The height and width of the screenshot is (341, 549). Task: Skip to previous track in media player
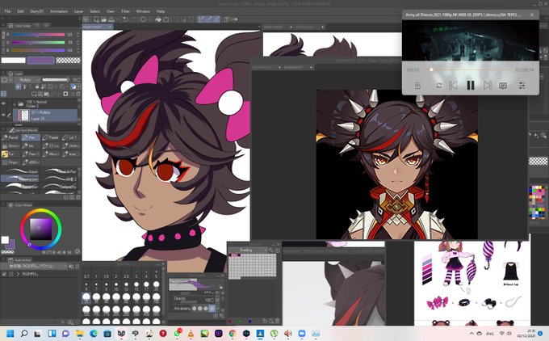click(x=453, y=85)
